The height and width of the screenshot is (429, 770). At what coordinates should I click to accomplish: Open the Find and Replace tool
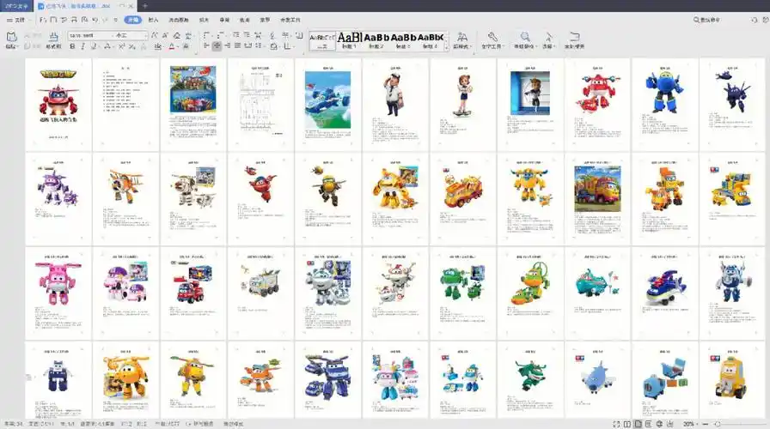click(524, 39)
